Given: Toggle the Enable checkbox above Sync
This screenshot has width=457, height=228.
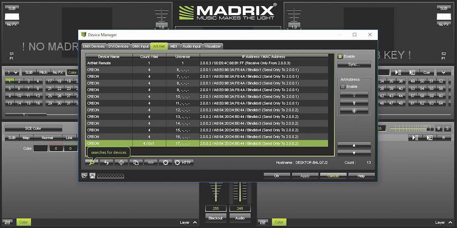Looking at the screenshot, I should [x=340, y=56].
